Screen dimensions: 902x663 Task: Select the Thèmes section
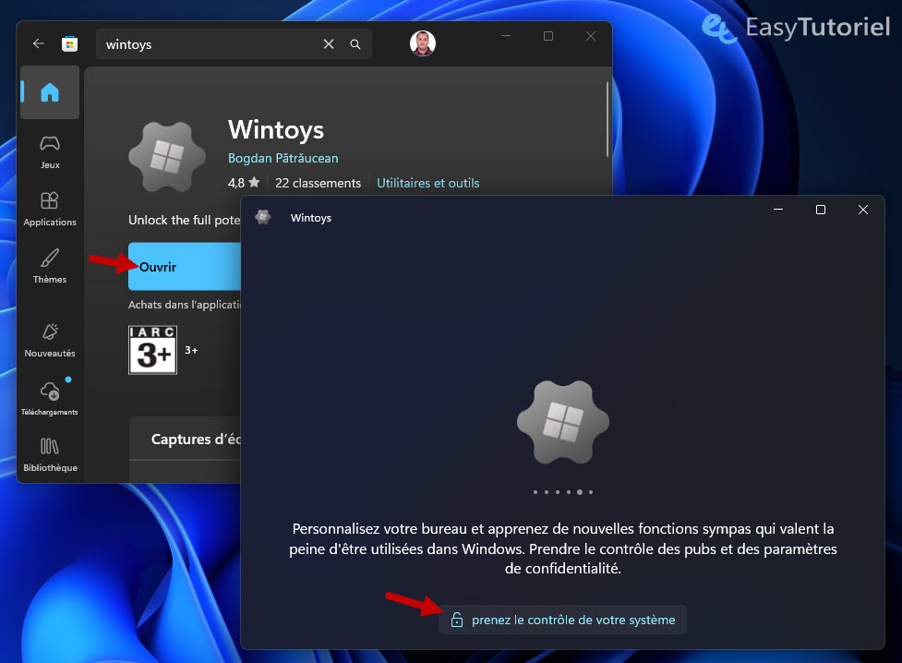49,266
